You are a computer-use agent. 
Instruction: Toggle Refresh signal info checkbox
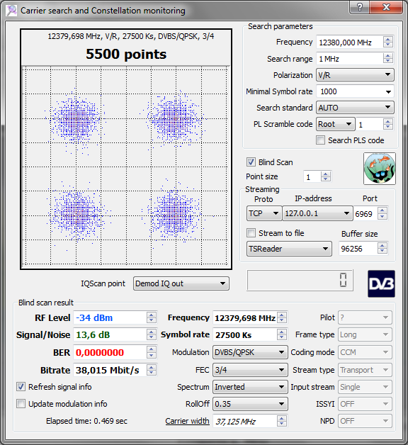[21, 386]
